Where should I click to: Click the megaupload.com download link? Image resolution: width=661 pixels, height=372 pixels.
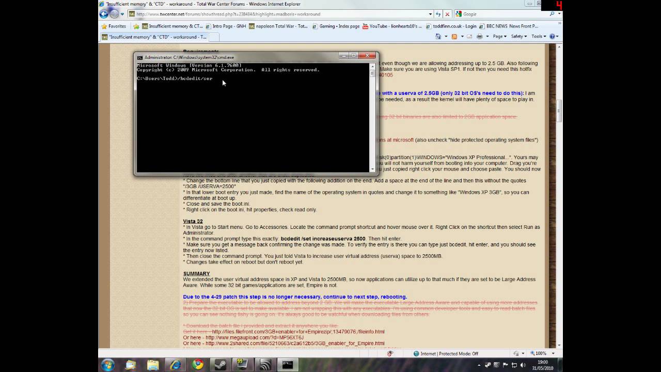click(255, 337)
